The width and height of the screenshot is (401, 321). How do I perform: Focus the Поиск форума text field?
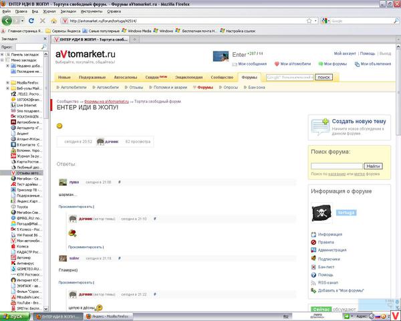337,166
